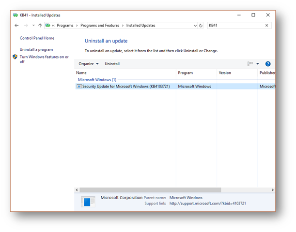Viewport: 296px width, 232px height.
Task: Expand the address bar history dropdown
Action: pos(195,26)
